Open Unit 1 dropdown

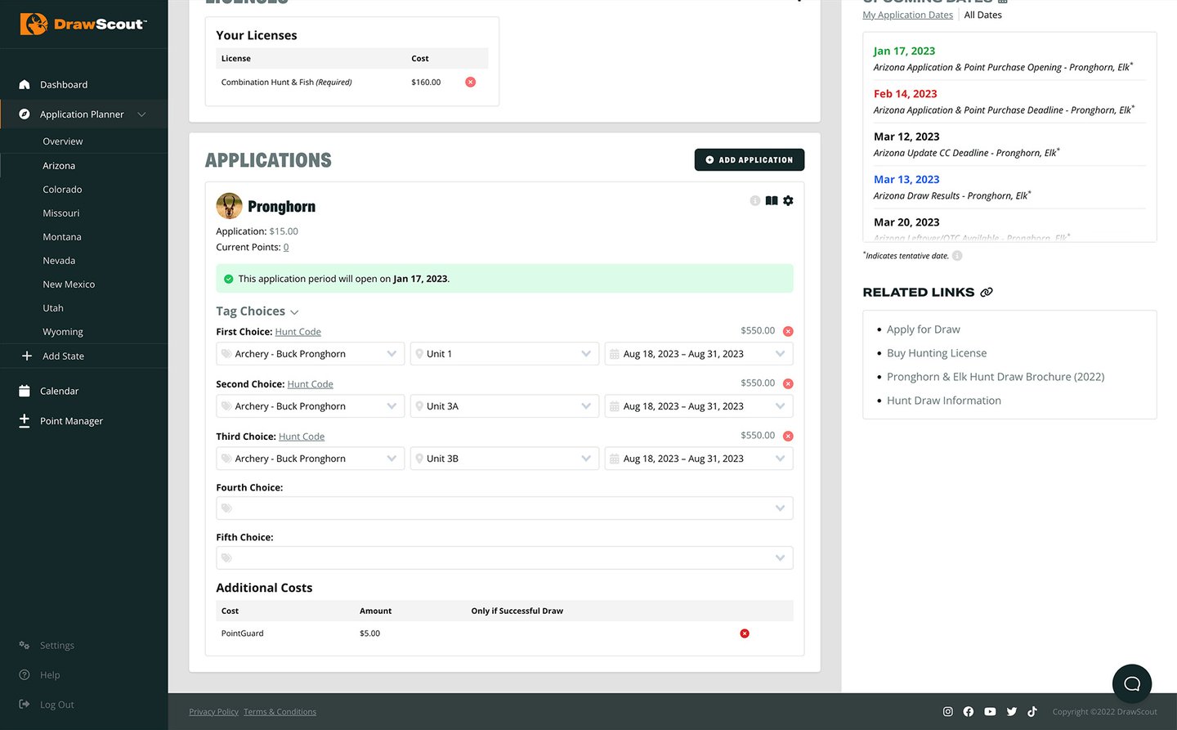[504, 354]
